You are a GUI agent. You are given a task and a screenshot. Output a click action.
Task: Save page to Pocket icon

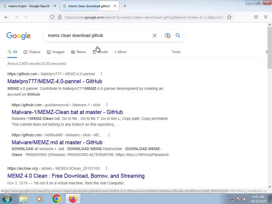point(256,17)
